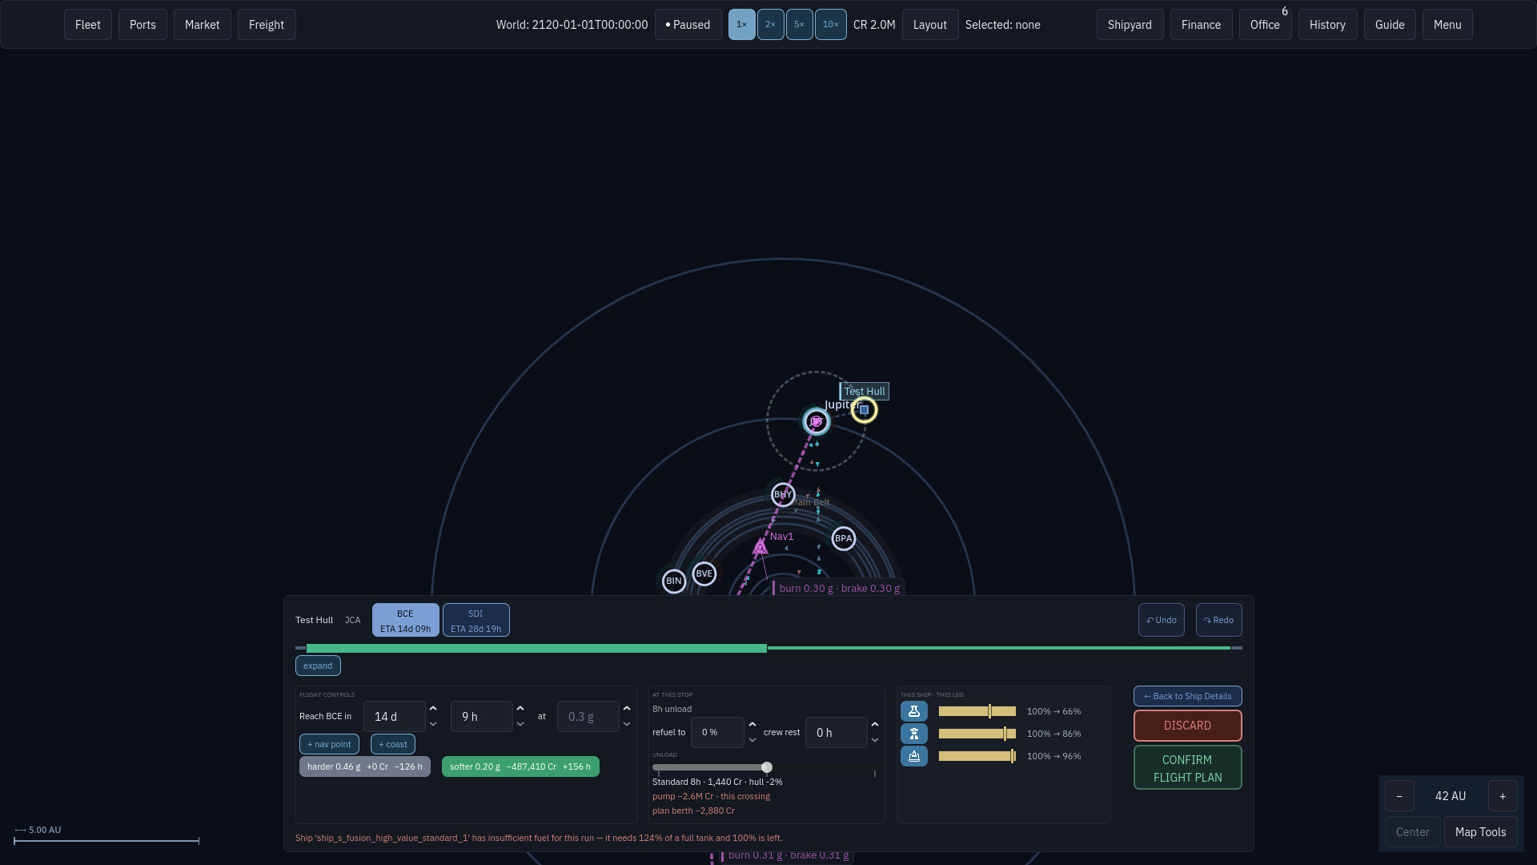Go Back to Ship Details
This screenshot has width=1537, height=865.
tap(1187, 696)
